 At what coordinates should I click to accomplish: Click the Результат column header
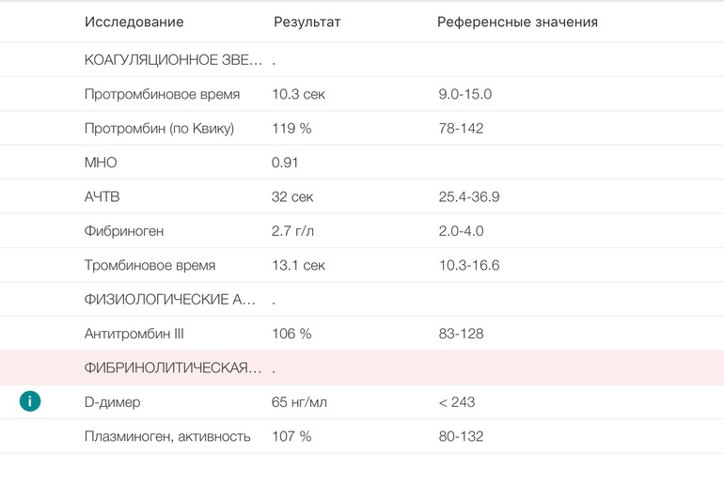click(307, 22)
